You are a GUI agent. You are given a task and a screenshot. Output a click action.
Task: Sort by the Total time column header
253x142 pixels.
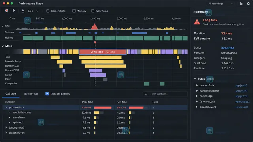coord(87,102)
